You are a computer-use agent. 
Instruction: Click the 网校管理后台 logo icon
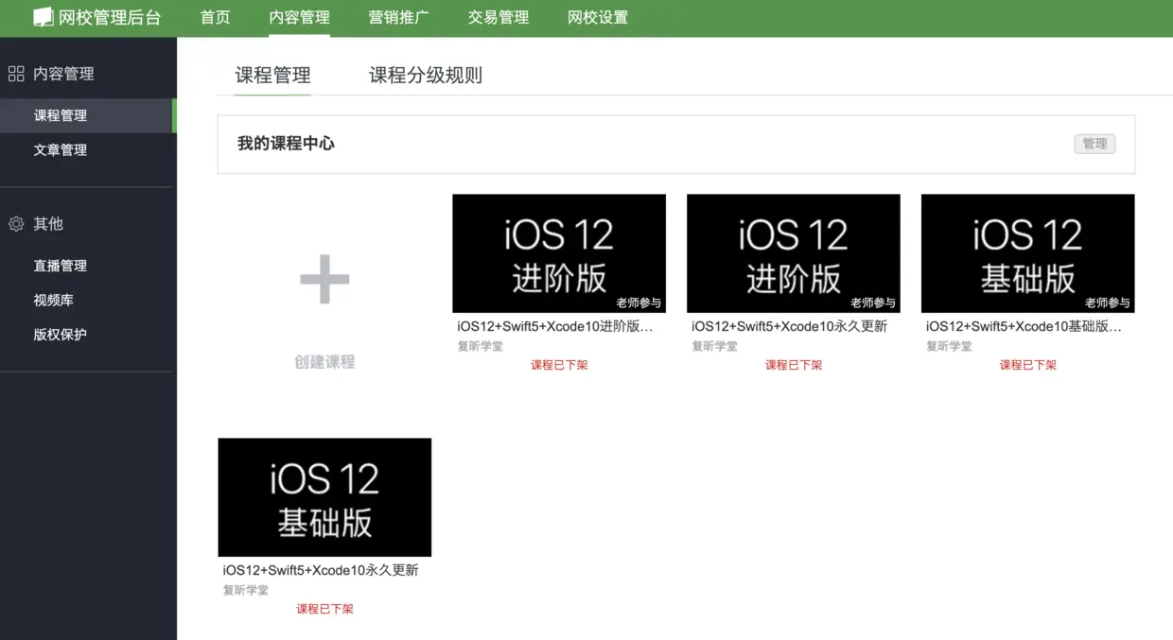pyautogui.click(x=44, y=17)
